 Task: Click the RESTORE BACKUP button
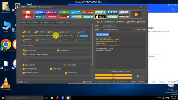point(73,51)
